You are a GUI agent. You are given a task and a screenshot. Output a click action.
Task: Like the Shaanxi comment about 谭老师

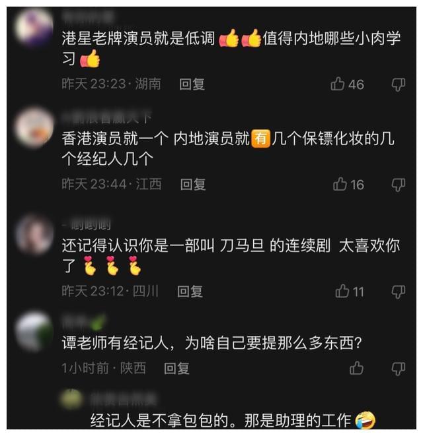356,368
